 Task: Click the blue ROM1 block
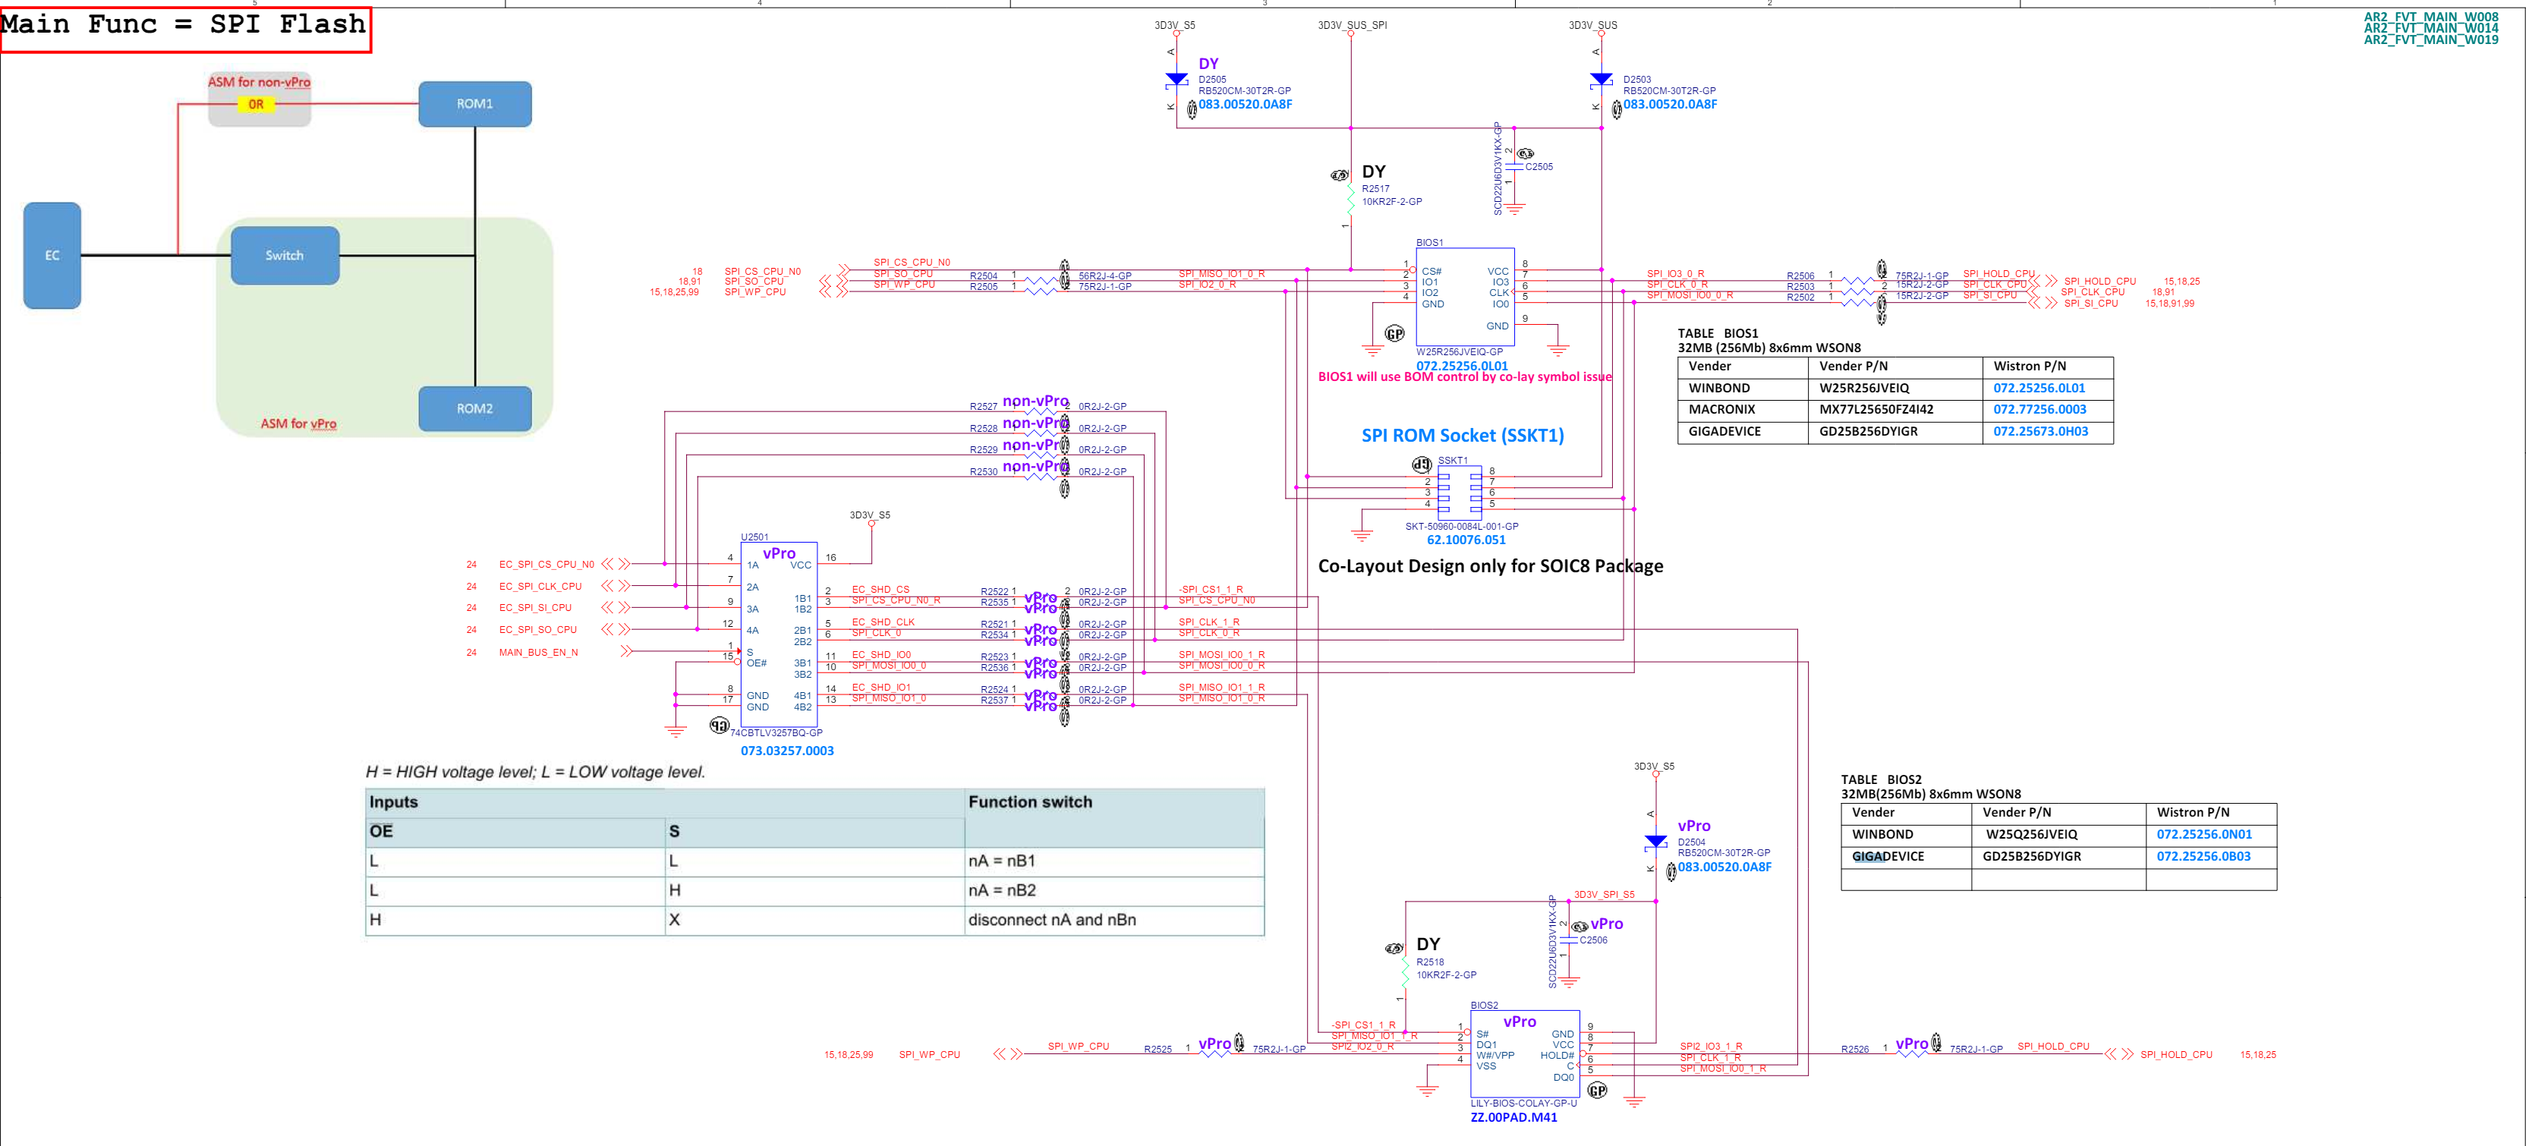(x=474, y=104)
